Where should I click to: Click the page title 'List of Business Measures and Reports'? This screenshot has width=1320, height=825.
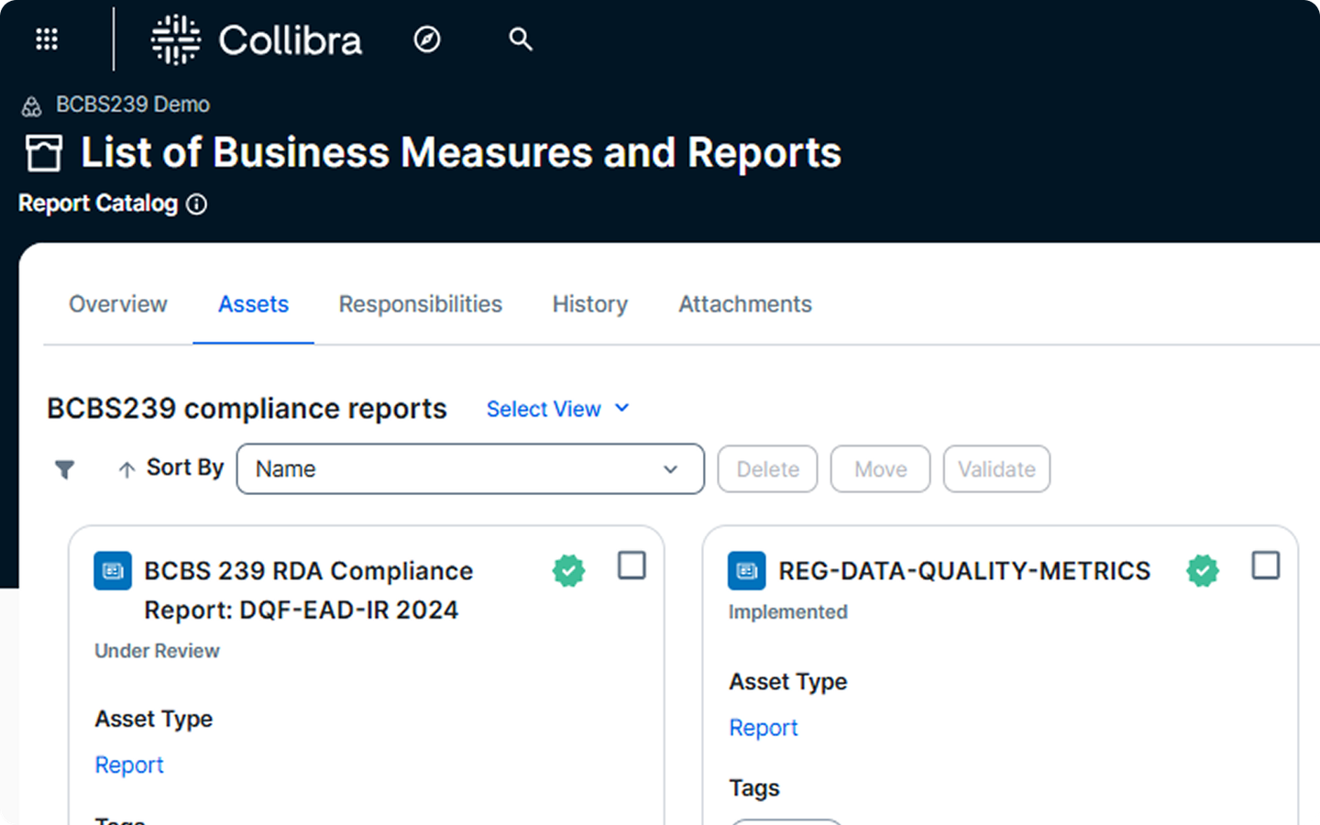coord(461,152)
